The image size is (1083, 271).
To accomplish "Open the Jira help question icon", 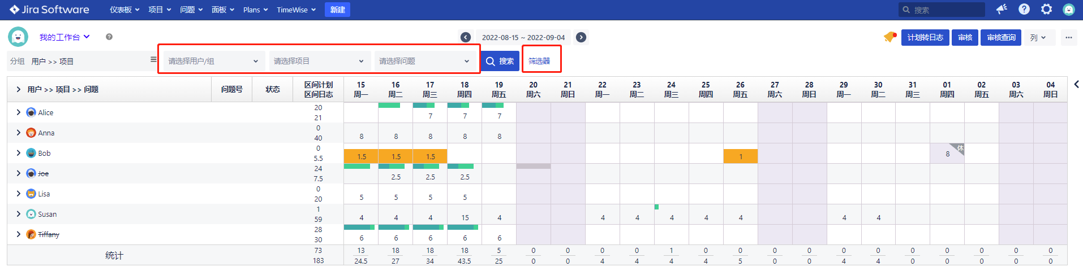I will coord(1024,9).
